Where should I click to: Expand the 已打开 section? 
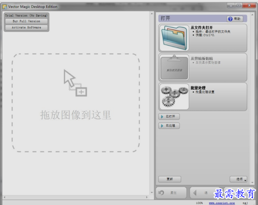(x=169, y=116)
